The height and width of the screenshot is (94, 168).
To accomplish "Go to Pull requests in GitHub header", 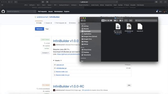I will (42, 11).
